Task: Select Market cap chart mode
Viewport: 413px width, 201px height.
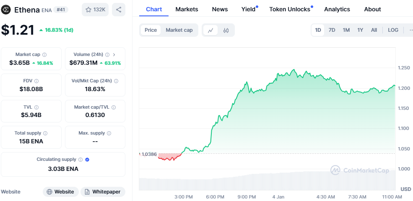Action: click(x=179, y=30)
